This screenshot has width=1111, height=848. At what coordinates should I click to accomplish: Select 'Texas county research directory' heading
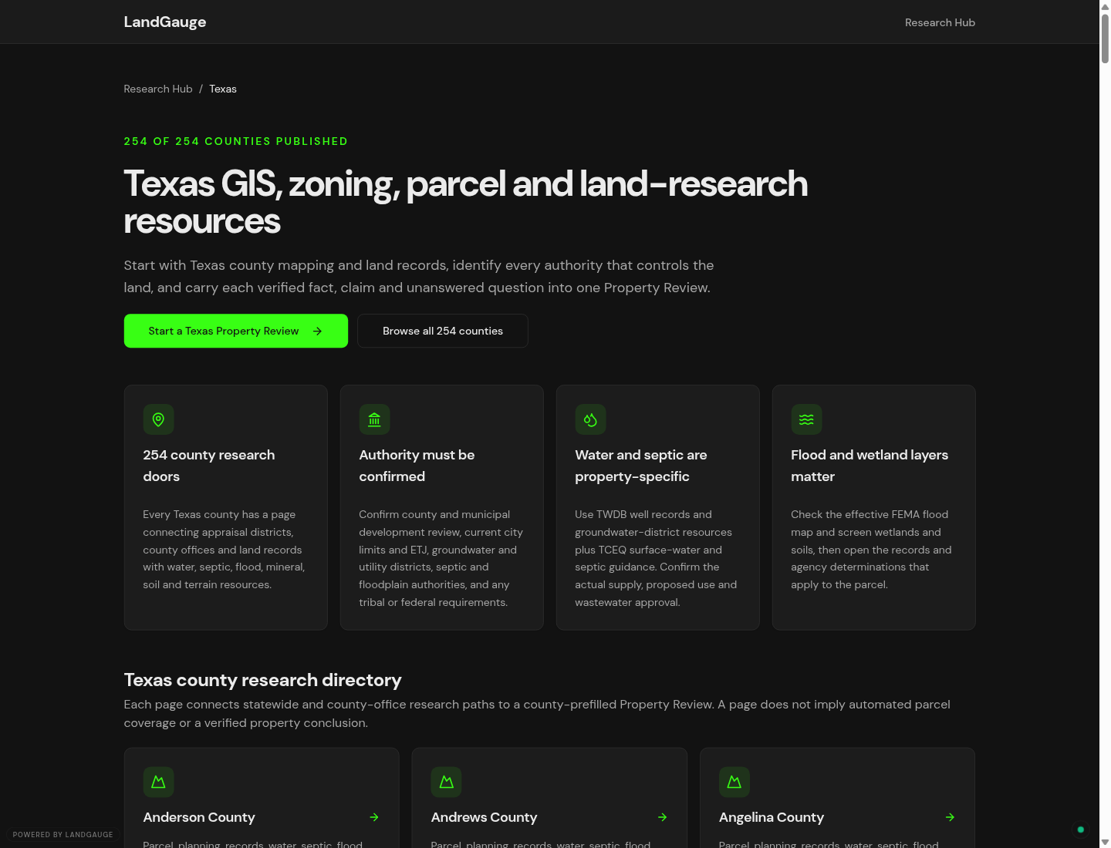pyautogui.click(x=263, y=680)
